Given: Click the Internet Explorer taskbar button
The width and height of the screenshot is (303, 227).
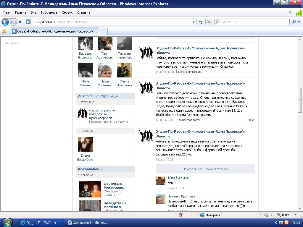Looking at the screenshot, I should (41, 223).
